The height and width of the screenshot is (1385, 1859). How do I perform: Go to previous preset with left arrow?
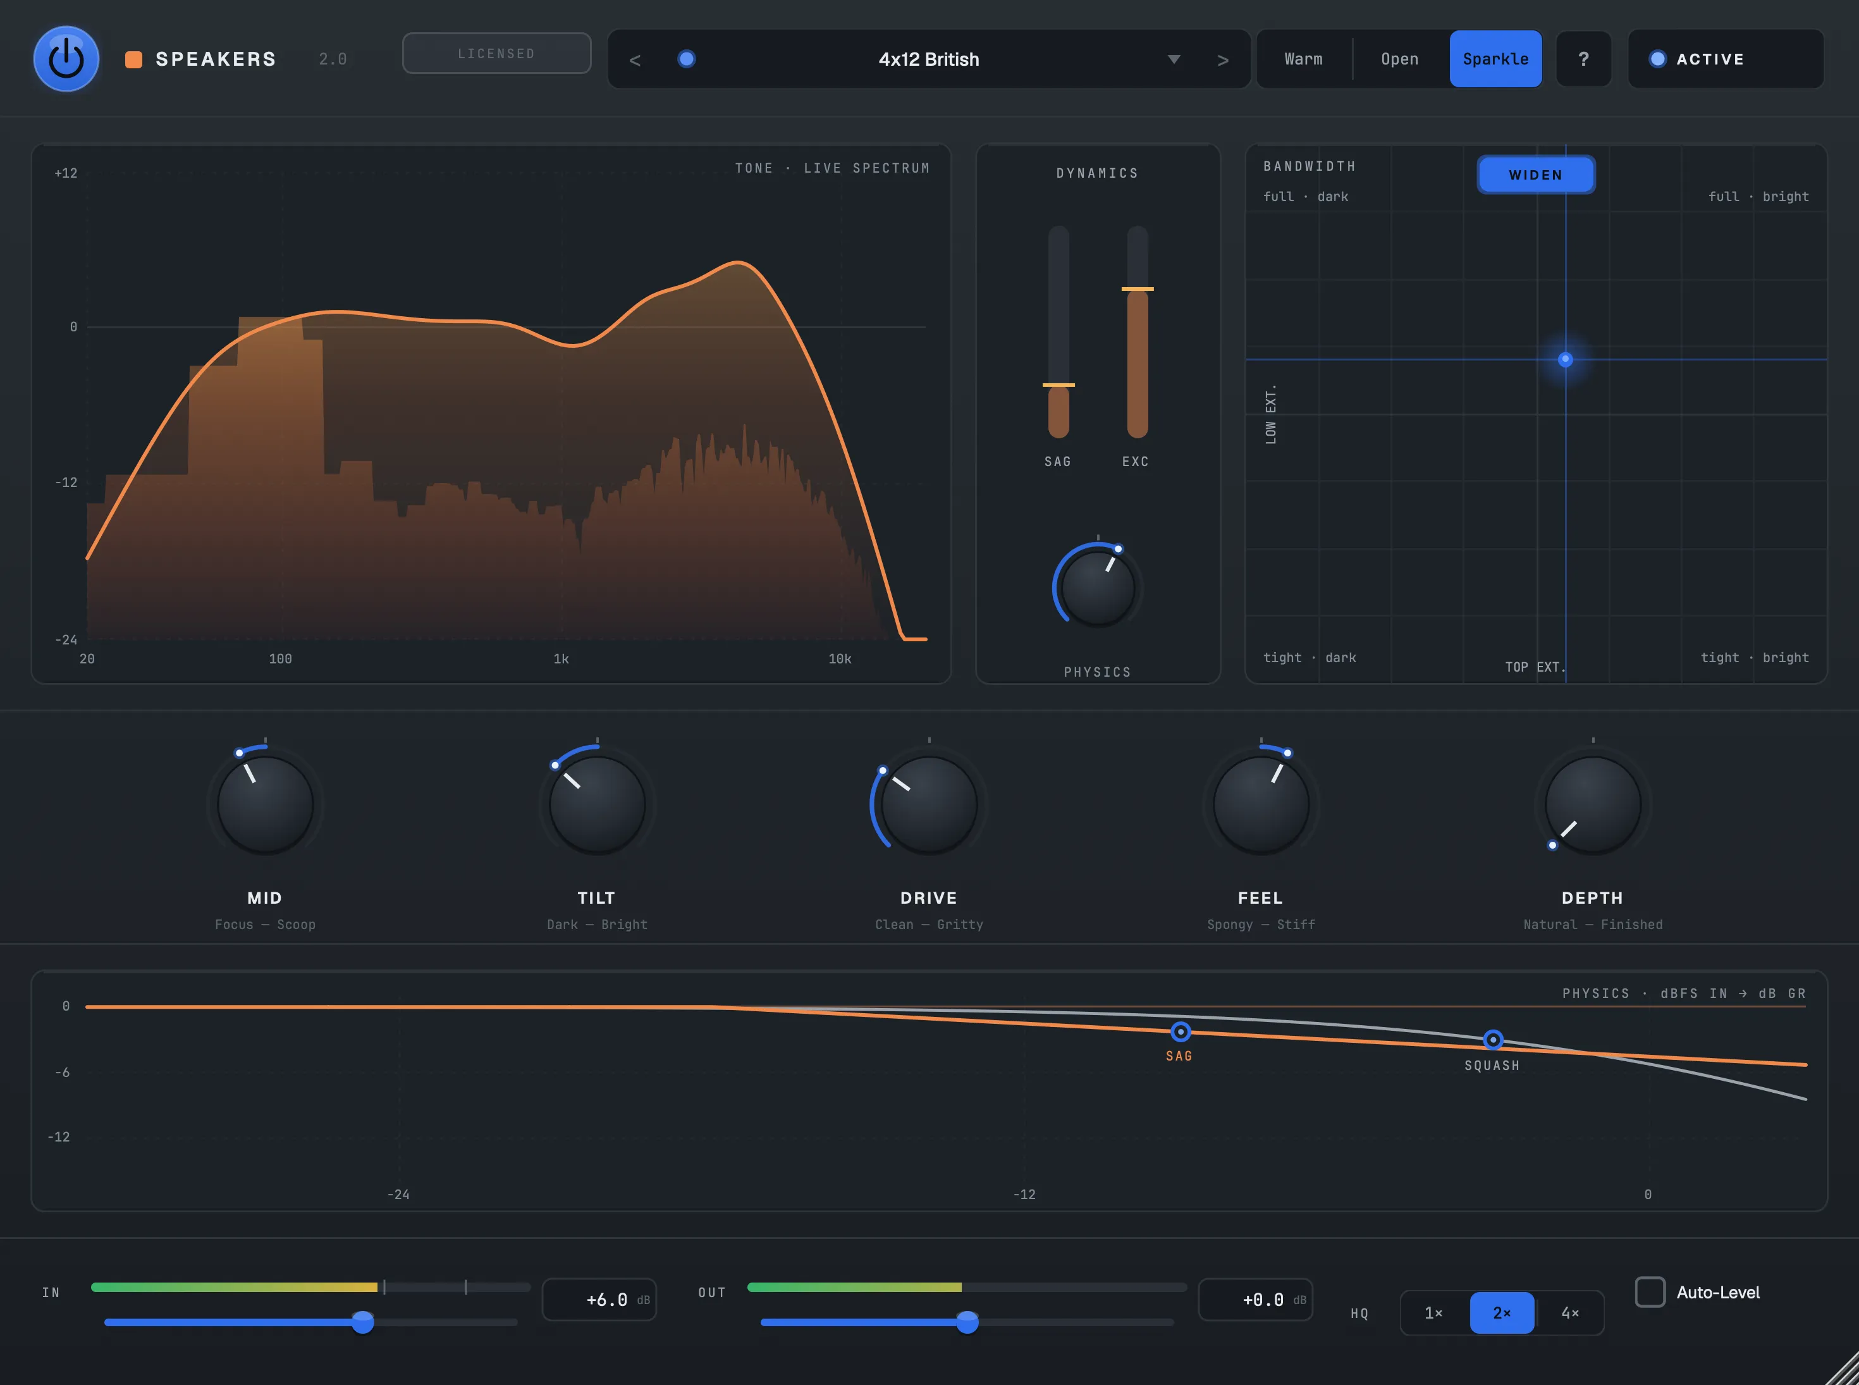634,59
